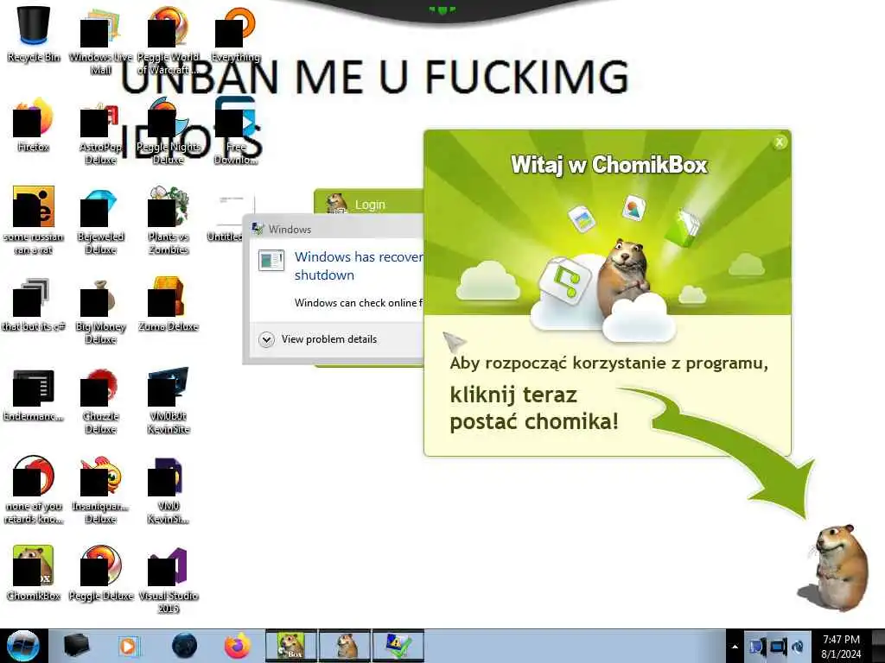This screenshot has height=663, width=885.
Task: Click 'Windows can check online' text
Action: [359, 303]
